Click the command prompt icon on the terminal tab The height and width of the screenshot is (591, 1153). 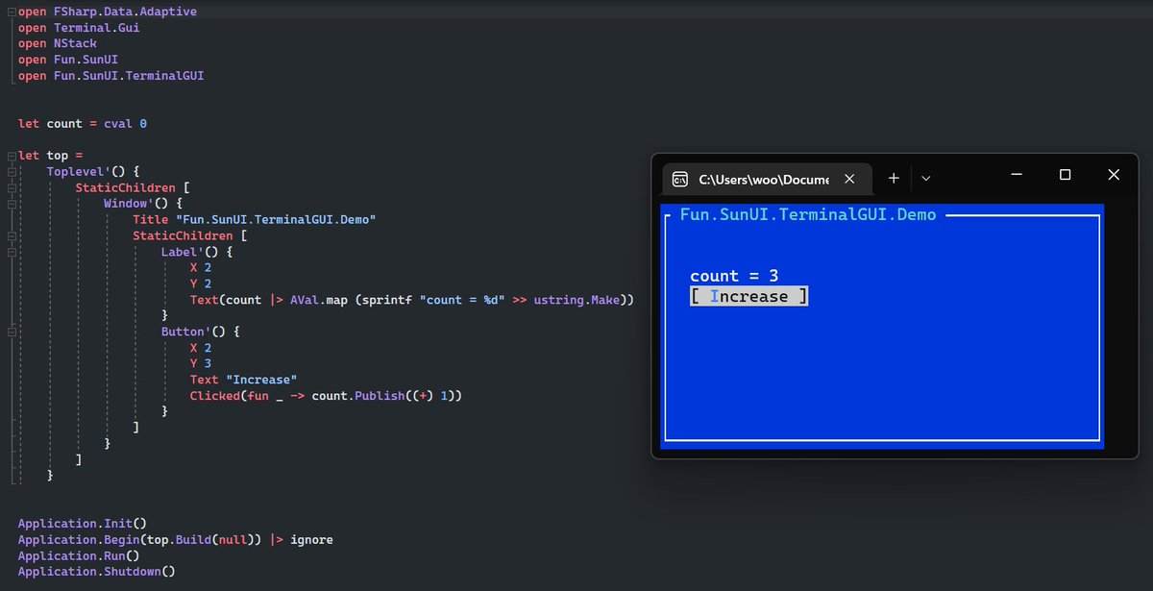678,178
